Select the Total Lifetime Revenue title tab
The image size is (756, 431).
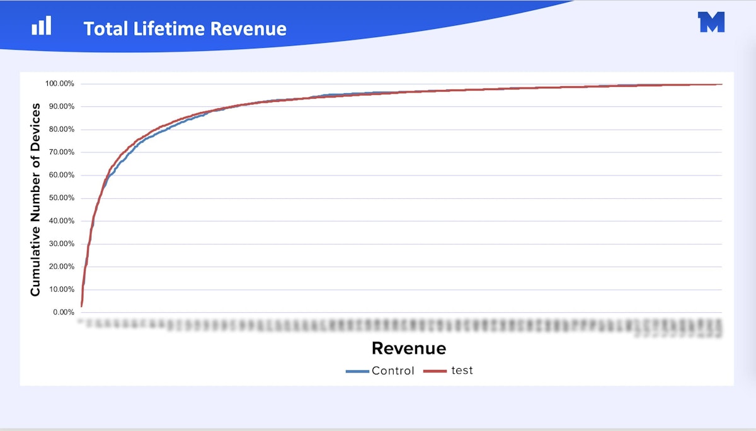[185, 28]
